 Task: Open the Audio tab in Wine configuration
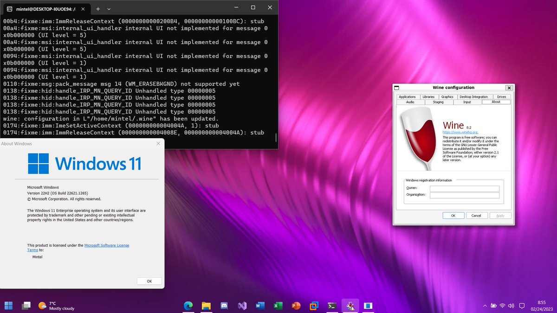[410, 102]
